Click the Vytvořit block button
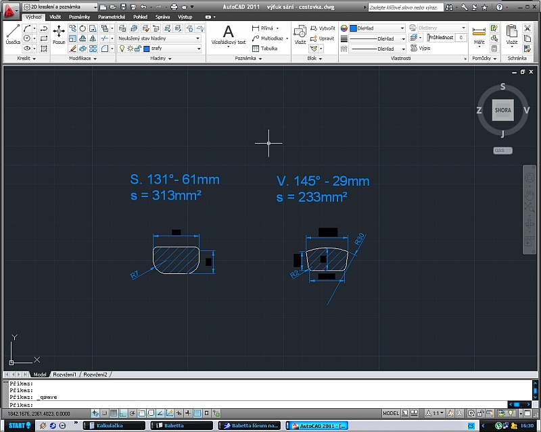This screenshot has width=541, height=432. (x=323, y=28)
